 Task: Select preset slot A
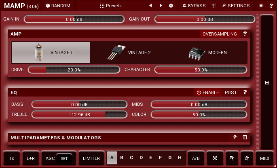click(x=112, y=158)
